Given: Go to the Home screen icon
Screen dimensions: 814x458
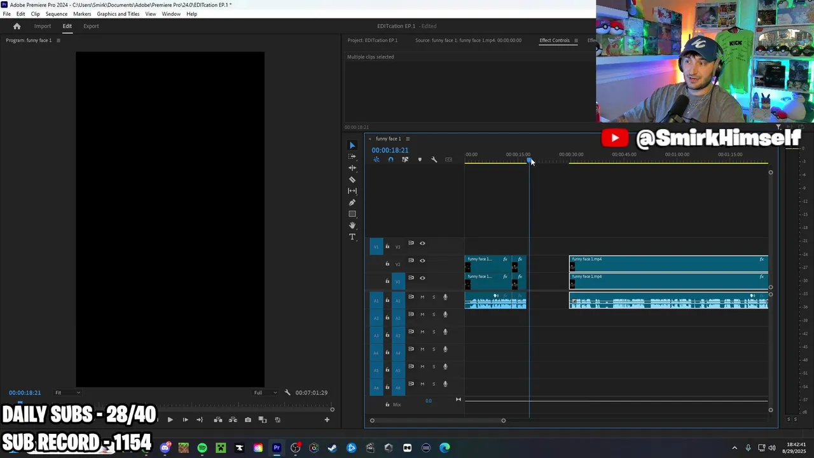Looking at the screenshot, I should [17, 26].
